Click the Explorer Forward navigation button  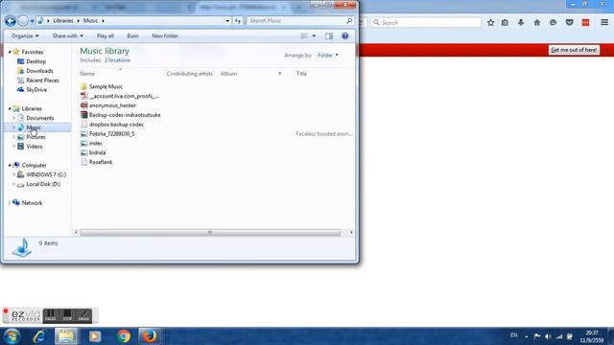click(23, 21)
